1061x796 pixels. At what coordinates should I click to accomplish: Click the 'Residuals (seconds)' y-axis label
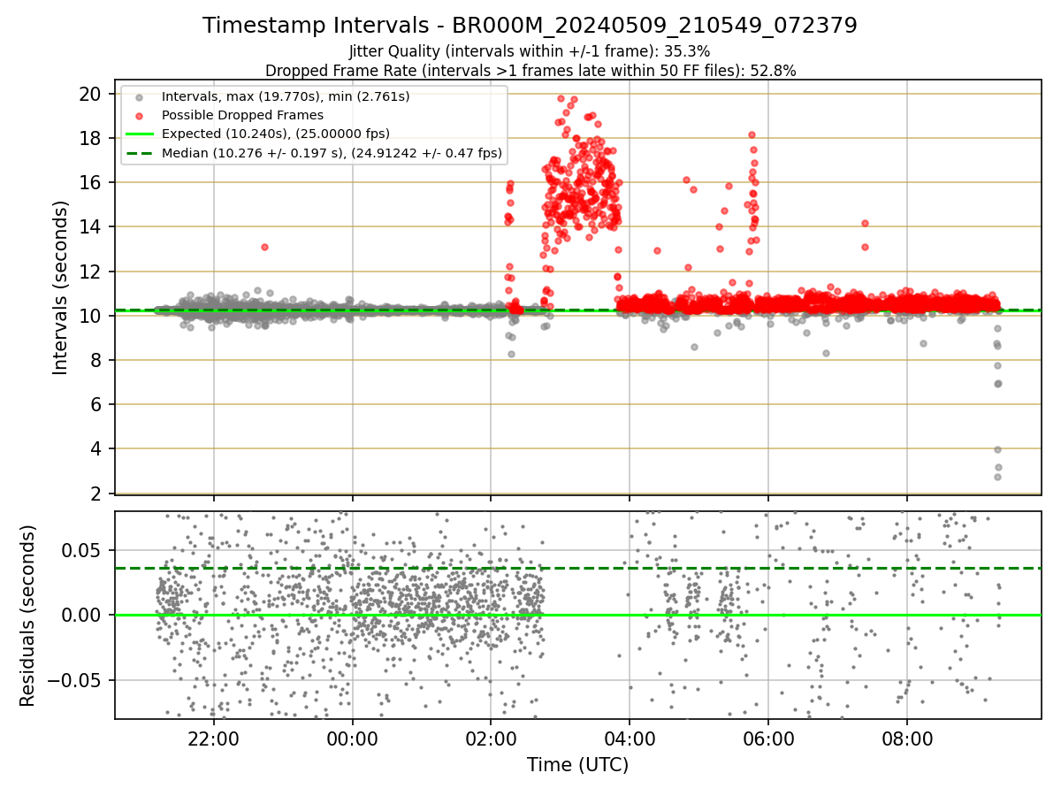28,616
